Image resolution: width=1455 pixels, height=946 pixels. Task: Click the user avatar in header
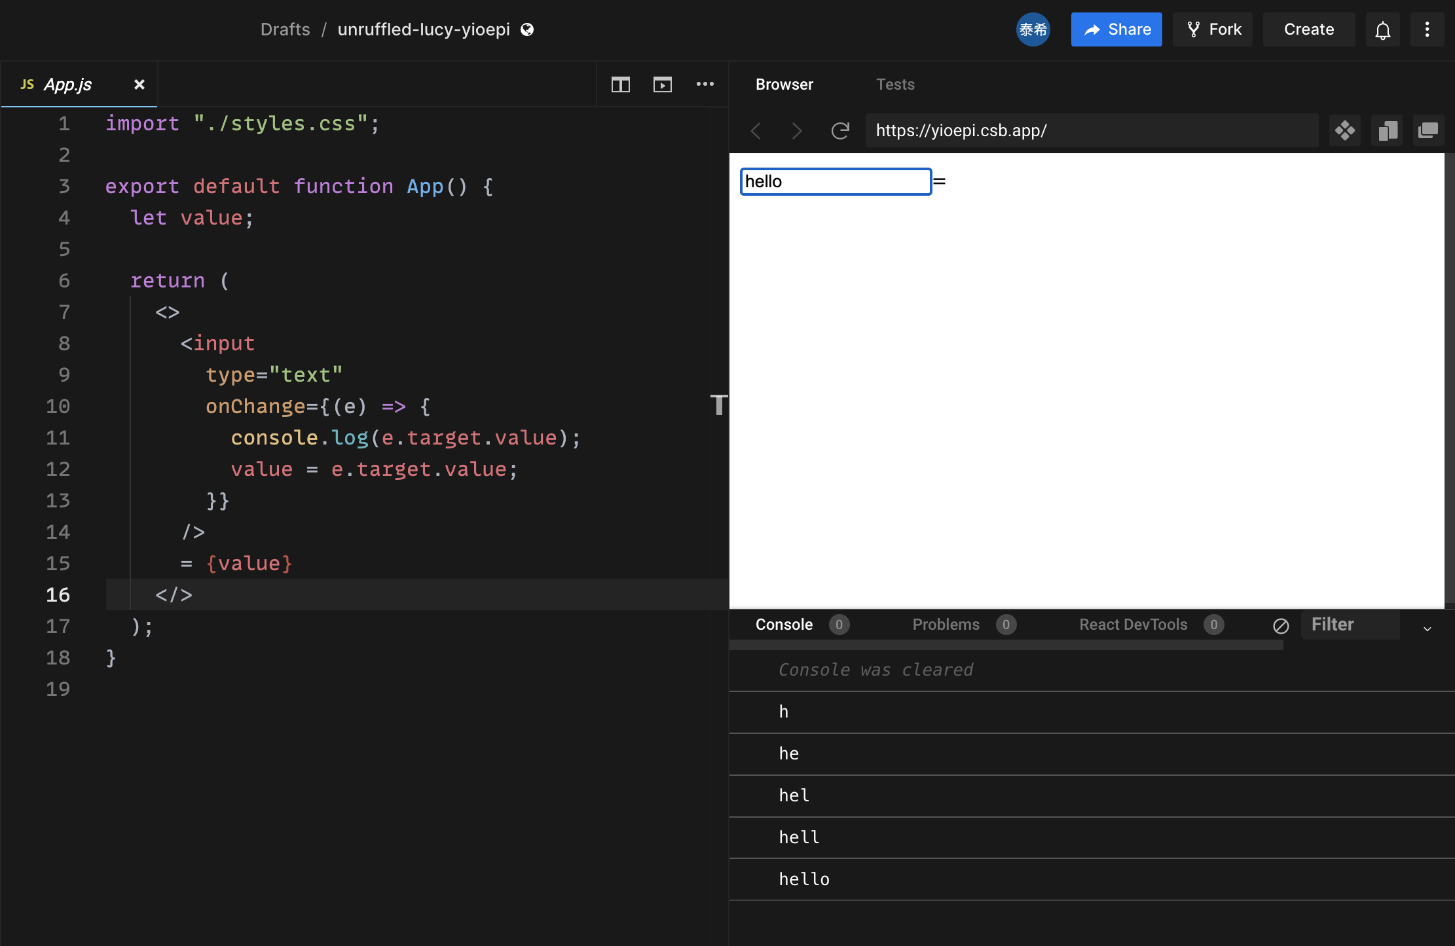click(1033, 30)
